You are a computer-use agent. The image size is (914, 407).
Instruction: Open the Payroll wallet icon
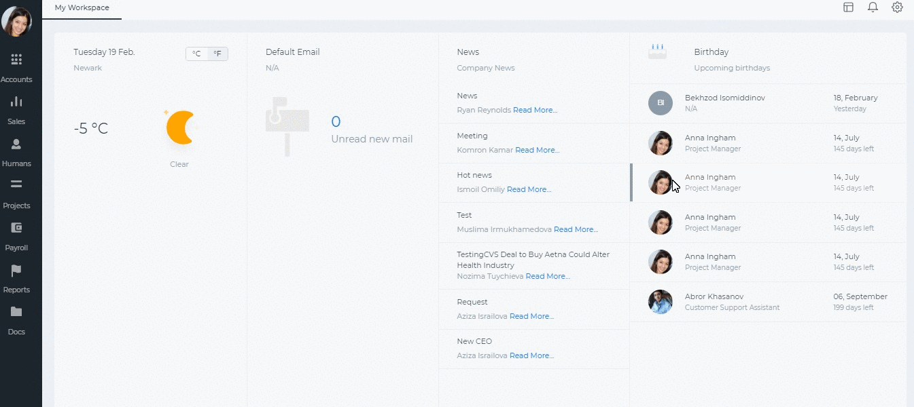pyautogui.click(x=16, y=228)
